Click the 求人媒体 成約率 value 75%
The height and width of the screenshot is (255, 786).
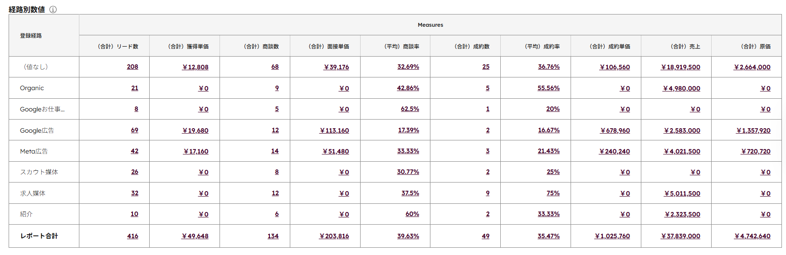[x=553, y=193]
